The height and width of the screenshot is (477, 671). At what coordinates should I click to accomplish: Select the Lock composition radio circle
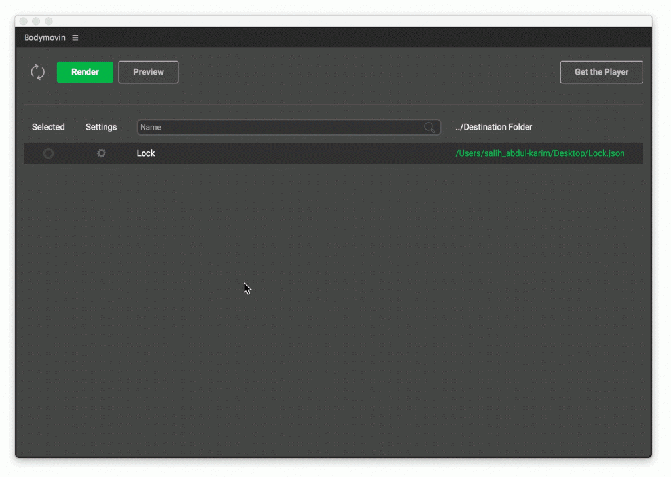pyautogui.click(x=48, y=153)
